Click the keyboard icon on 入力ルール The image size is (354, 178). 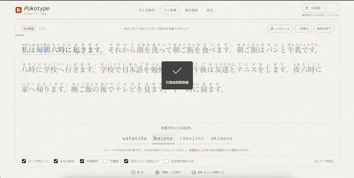272,29
